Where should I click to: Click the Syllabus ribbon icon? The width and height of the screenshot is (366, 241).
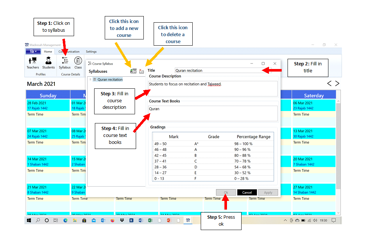click(65, 62)
